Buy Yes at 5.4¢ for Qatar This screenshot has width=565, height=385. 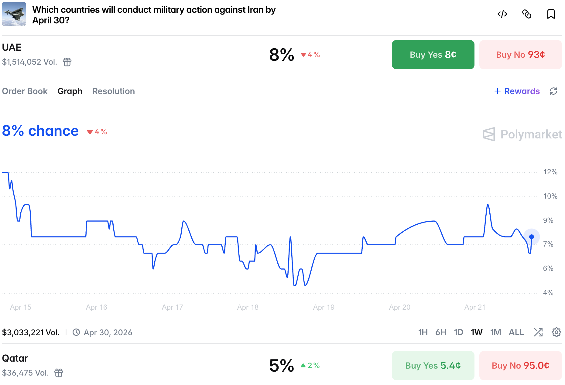pyautogui.click(x=433, y=366)
